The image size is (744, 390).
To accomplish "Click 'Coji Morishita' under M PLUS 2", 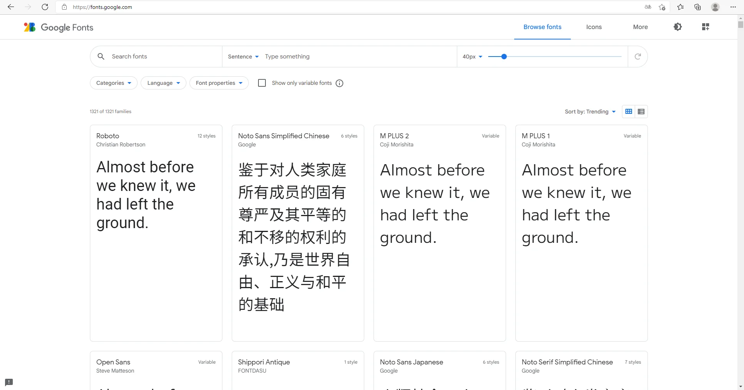I will pyautogui.click(x=396, y=144).
